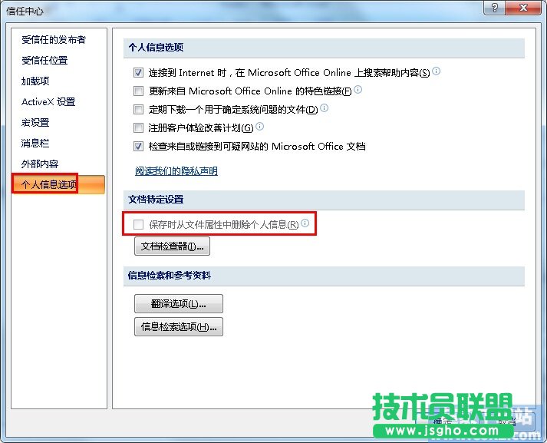Click info icon beside 连接到 Internet 时 option
The height and width of the screenshot is (443, 547).
pyautogui.click(x=437, y=71)
